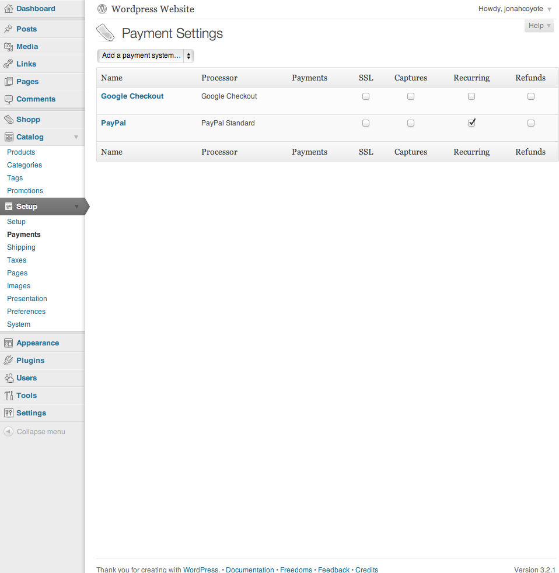Open Presentation under Setup menu
This screenshot has height=573, width=559.
coord(27,299)
